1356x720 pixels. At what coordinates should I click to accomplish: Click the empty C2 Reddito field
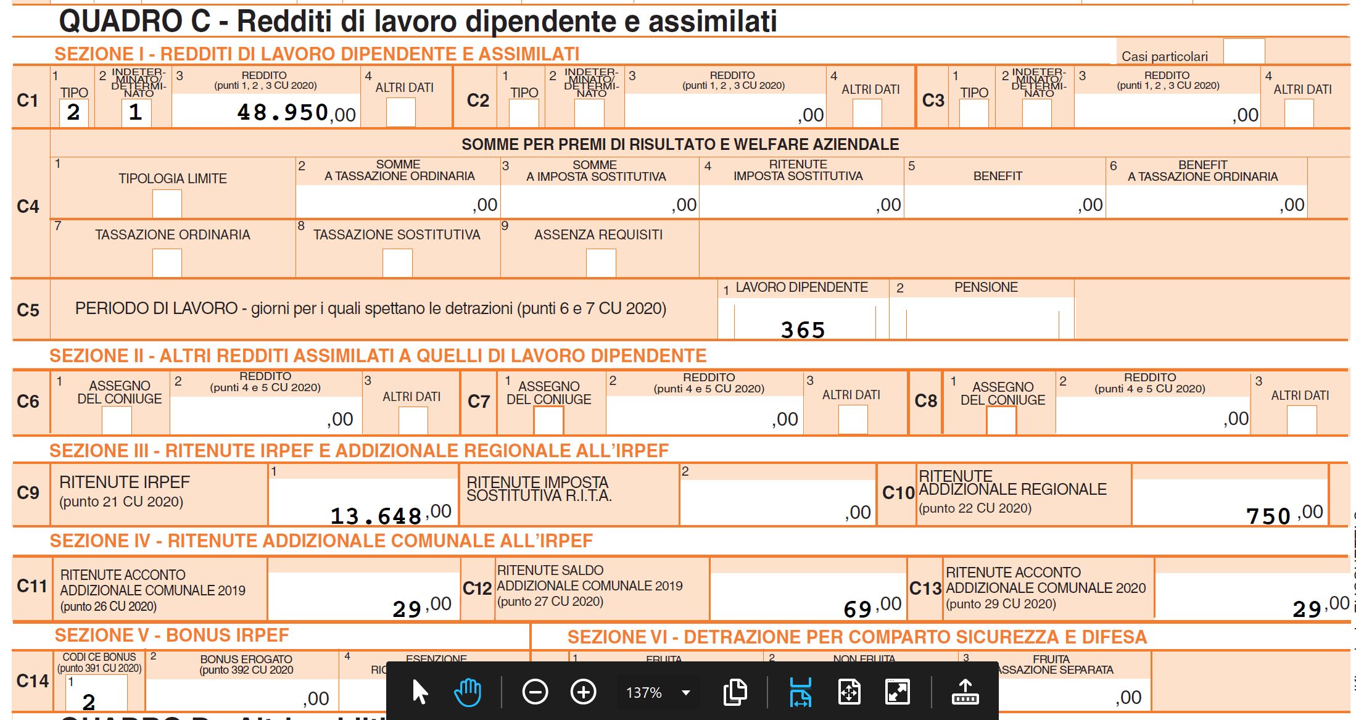click(725, 111)
